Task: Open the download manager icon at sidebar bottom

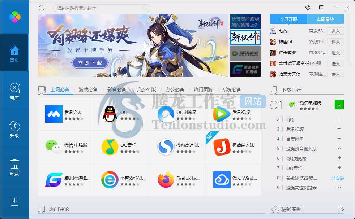Action: pyautogui.click(x=14, y=201)
